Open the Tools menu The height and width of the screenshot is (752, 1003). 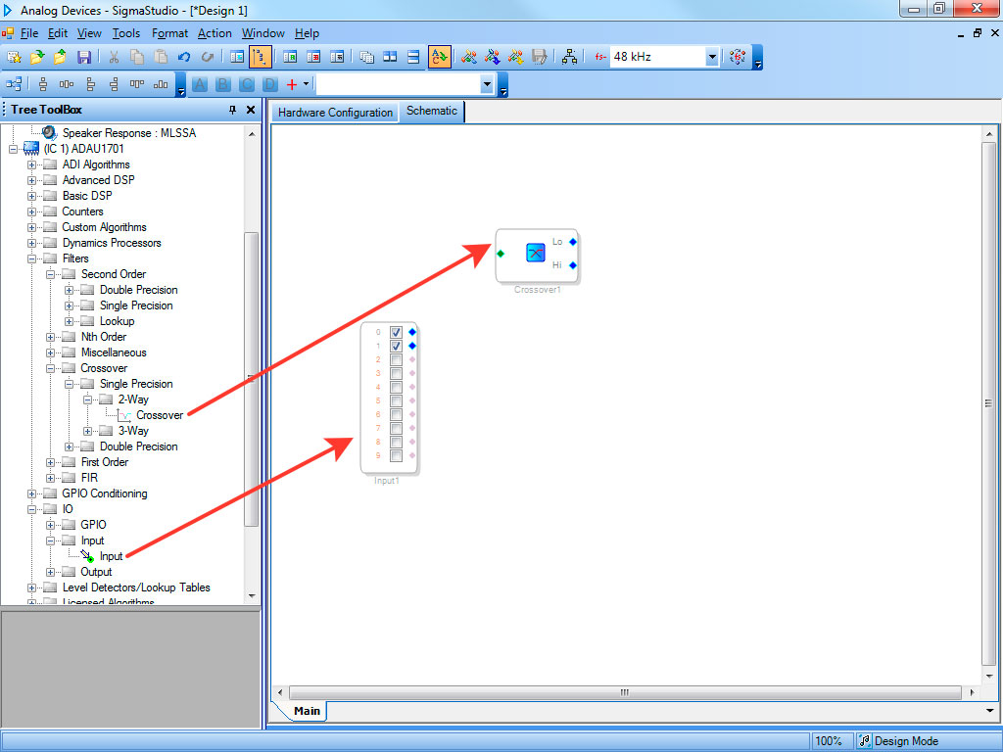click(125, 33)
